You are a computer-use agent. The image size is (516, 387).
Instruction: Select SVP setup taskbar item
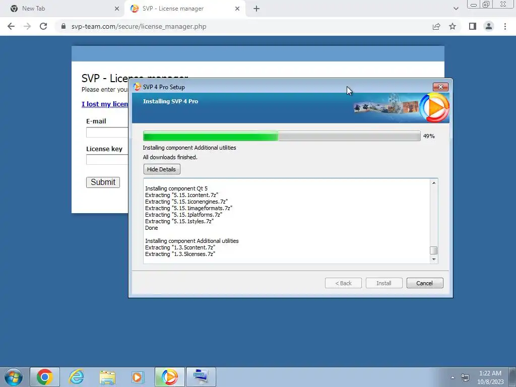click(x=169, y=377)
